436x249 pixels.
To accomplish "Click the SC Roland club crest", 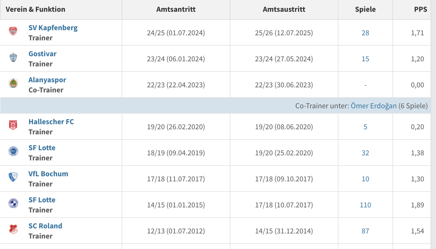I will click(13, 229).
